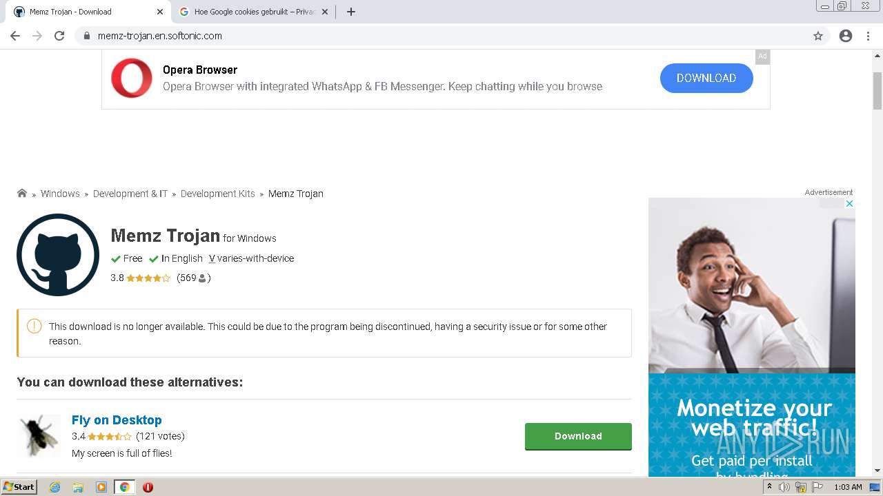Click the browser forward arrow
Image resolution: width=883 pixels, height=496 pixels.
37,36
